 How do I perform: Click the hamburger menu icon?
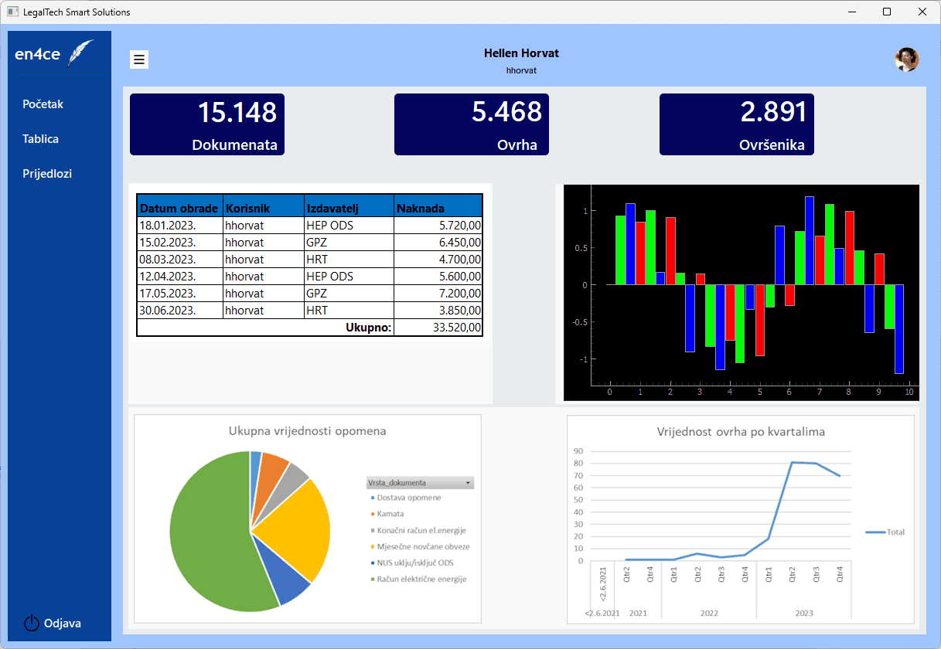(139, 59)
